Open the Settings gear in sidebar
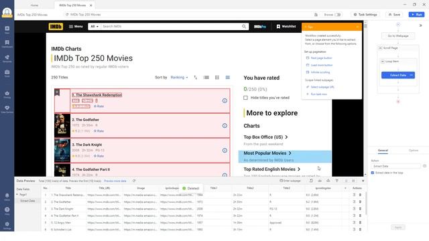This screenshot has height=241, width=429. click(x=7, y=225)
